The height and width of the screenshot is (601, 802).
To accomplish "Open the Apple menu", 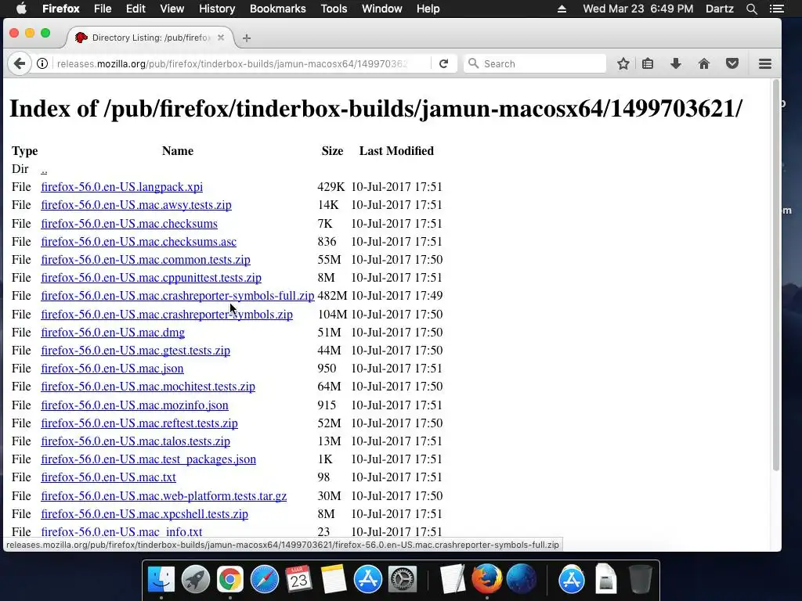I will pos(21,9).
